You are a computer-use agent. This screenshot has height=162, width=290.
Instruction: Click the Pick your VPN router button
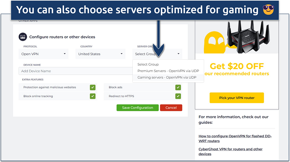(236, 98)
